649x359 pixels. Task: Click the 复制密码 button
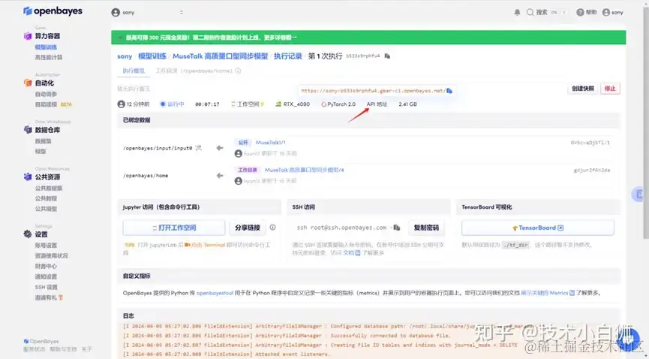(x=426, y=228)
